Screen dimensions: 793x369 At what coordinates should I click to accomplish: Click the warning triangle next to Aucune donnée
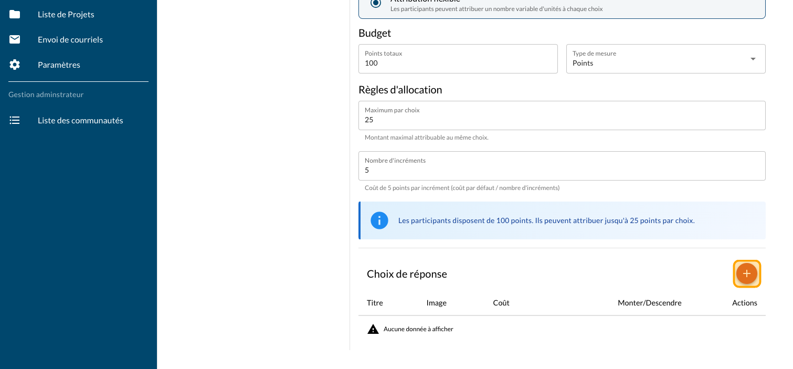[373, 329]
